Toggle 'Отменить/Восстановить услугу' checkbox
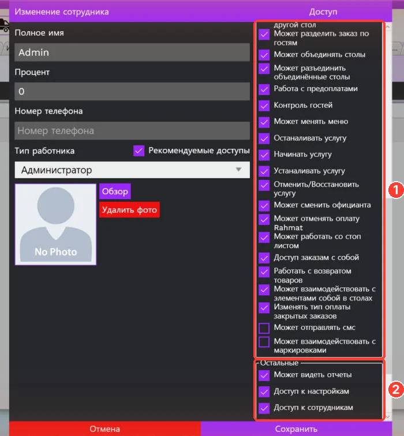404x436 pixels. (x=264, y=185)
